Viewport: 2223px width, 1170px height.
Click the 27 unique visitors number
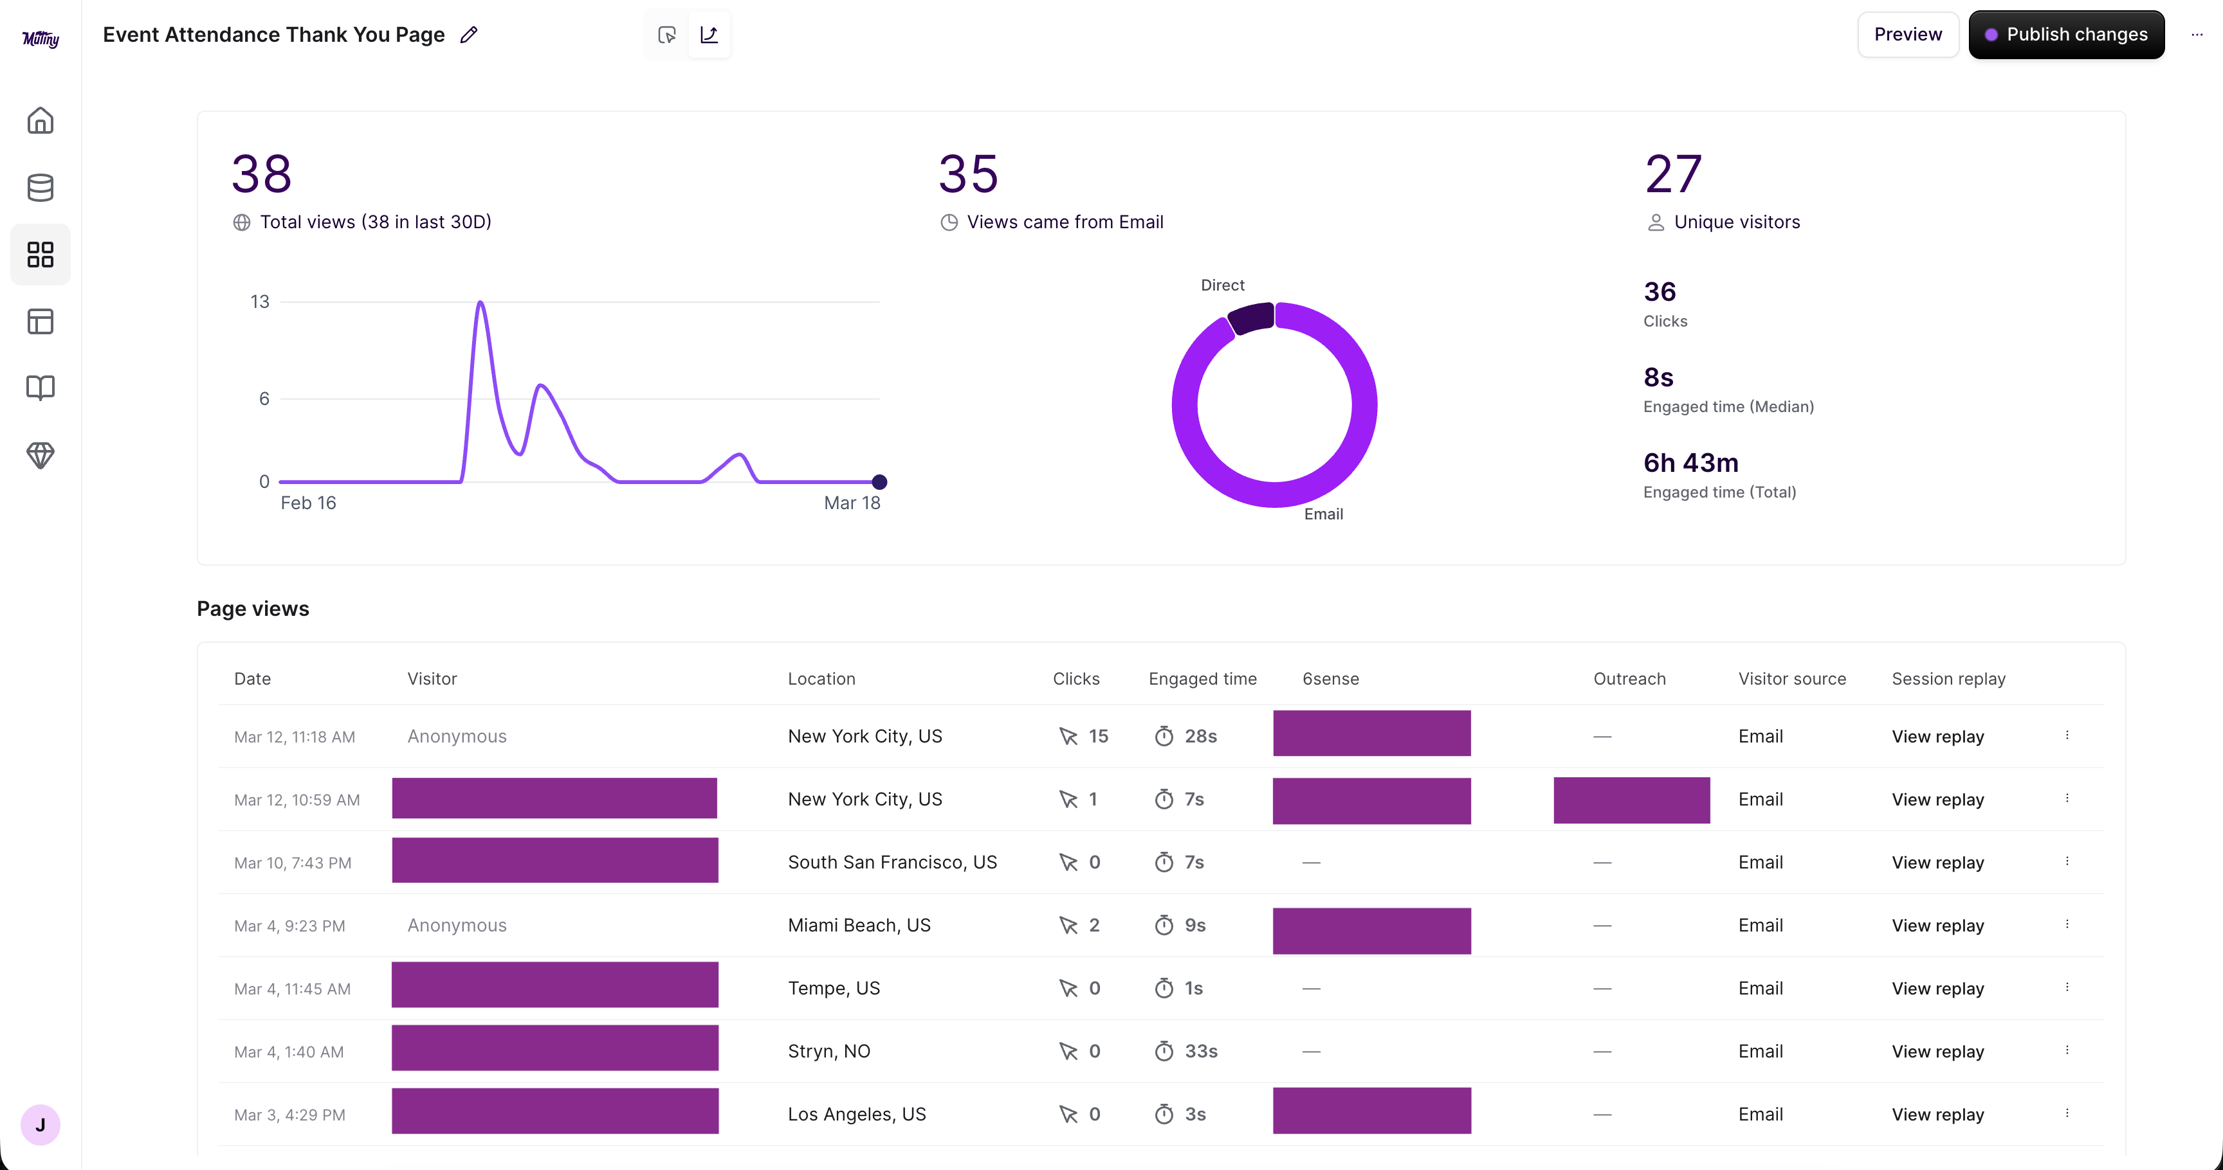pyautogui.click(x=1673, y=174)
